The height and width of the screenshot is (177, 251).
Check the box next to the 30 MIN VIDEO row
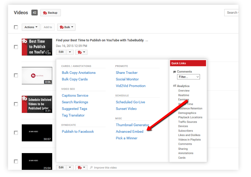coord(16,133)
